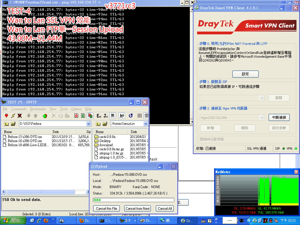Image resolution: width=300 pixels, height=225 pixels.
Task: Open the View menu in FFFTP
Action: click(53, 109)
